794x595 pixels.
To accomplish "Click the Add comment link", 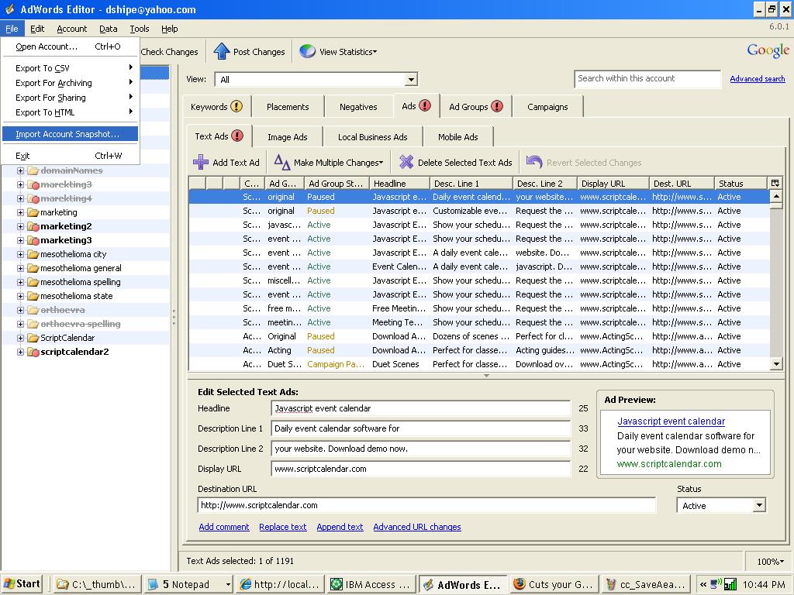I will pyautogui.click(x=224, y=527).
